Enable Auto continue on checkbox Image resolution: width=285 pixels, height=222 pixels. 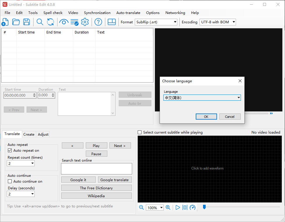click(x=10, y=181)
